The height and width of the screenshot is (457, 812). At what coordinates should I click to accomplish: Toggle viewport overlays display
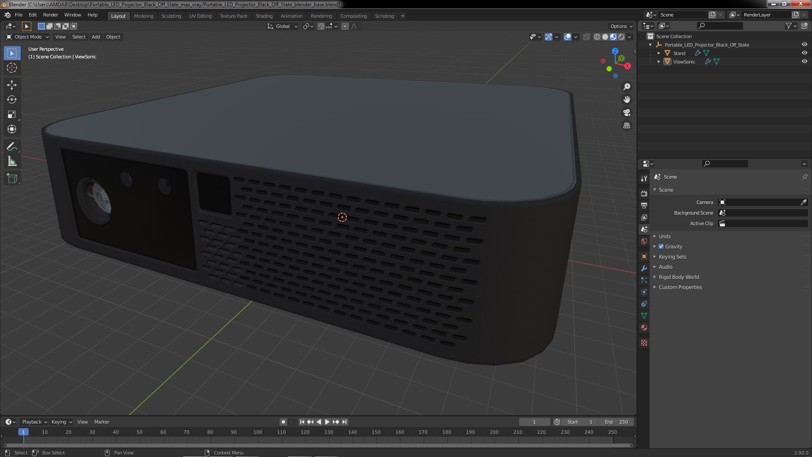click(x=568, y=37)
